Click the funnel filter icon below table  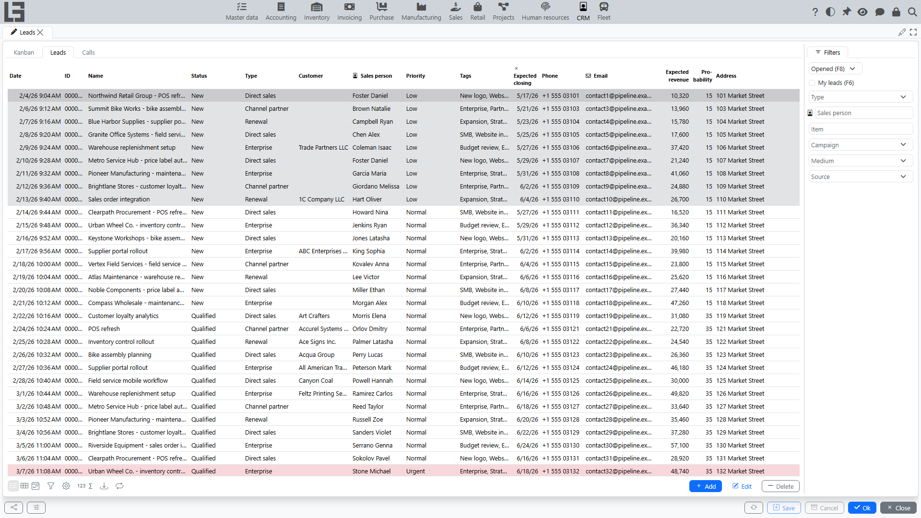(x=51, y=486)
